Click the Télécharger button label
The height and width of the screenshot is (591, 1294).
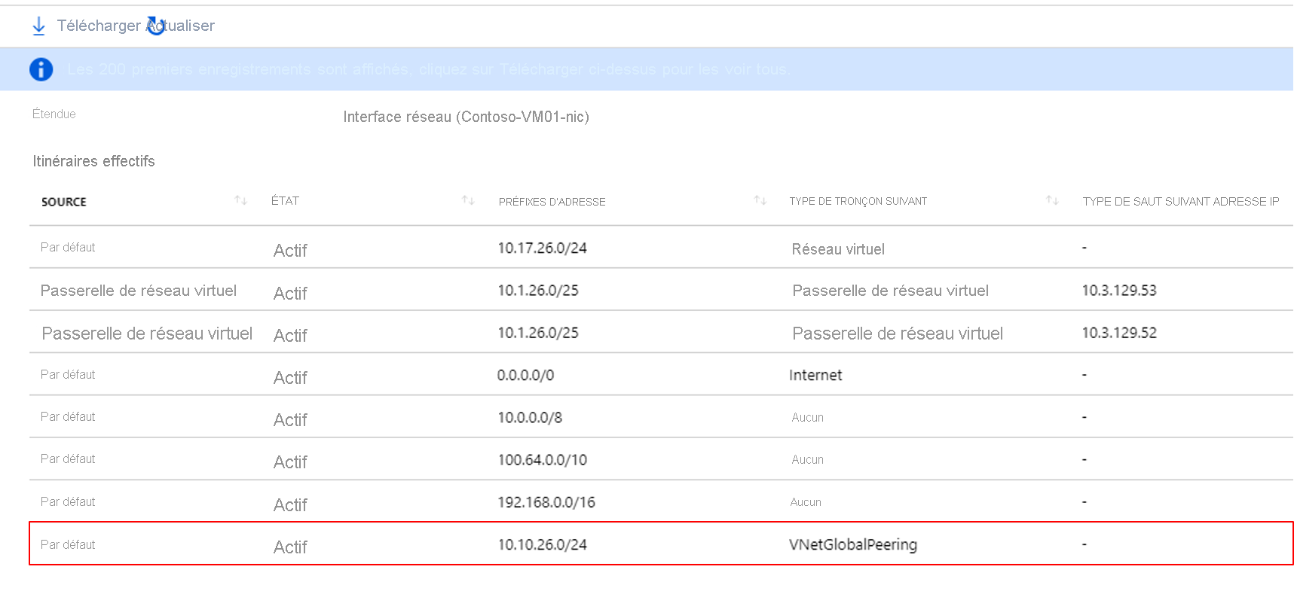99,26
